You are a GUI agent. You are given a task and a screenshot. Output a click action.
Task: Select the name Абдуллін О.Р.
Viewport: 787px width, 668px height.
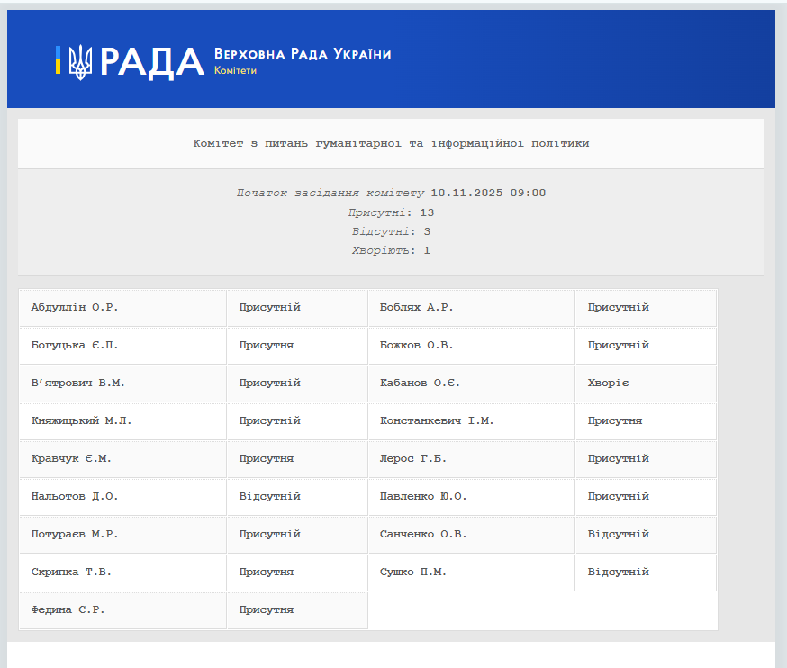(74, 307)
